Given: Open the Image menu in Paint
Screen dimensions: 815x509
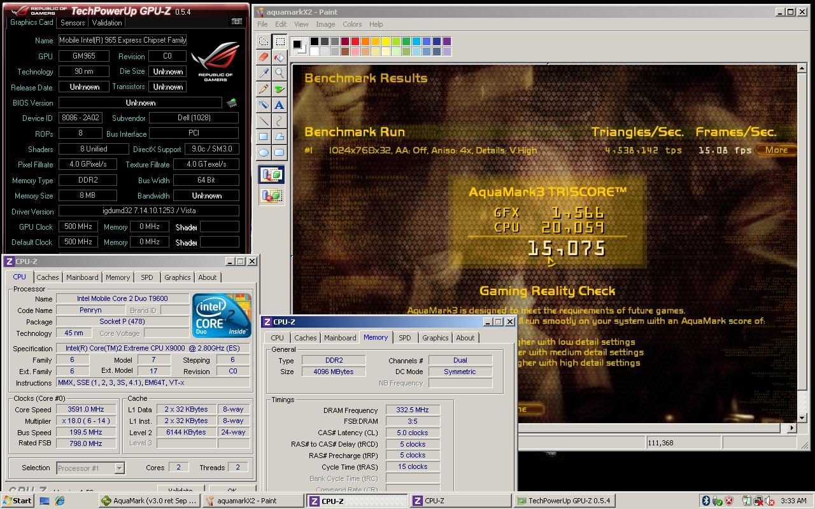Looking at the screenshot, I should tap(325, 24).
